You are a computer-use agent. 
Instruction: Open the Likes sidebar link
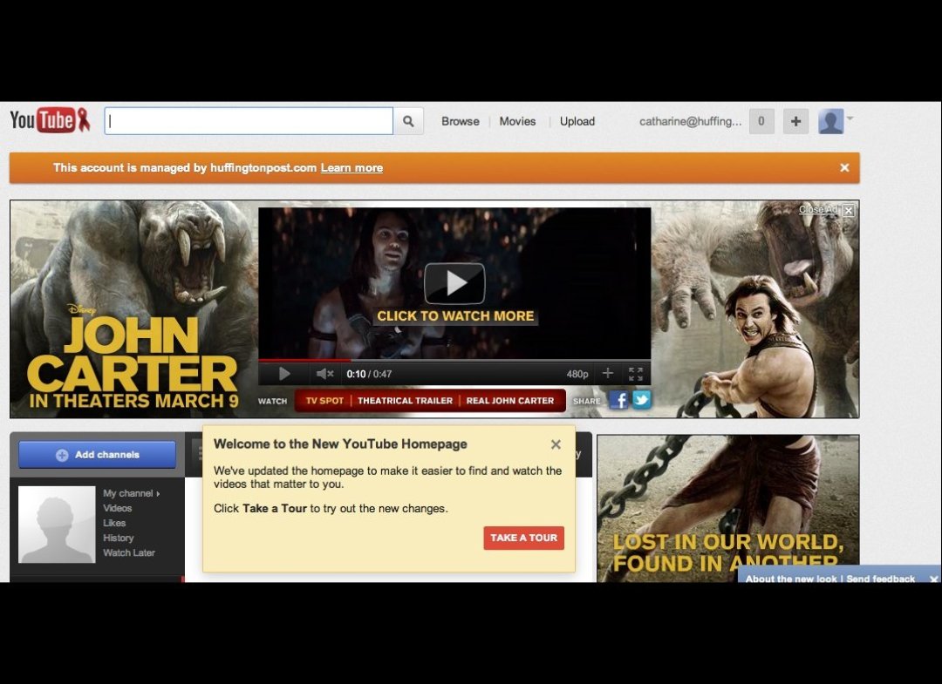tap(114, 523)
